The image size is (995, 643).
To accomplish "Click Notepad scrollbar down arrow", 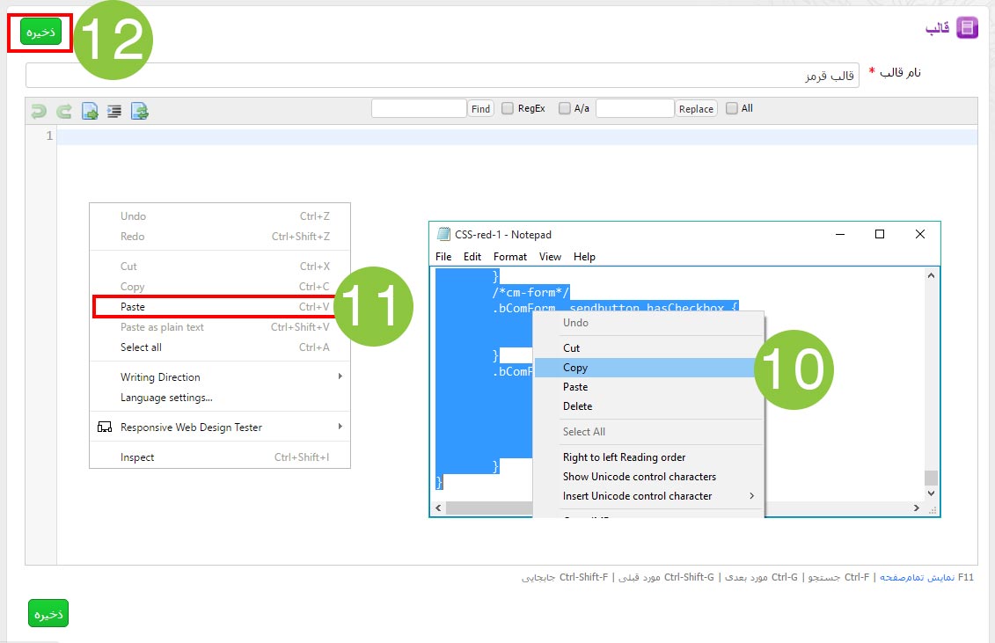I will [x=931, y=493].
